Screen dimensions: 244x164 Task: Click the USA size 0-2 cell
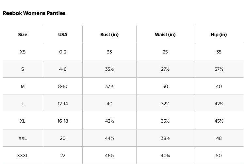[63, 52]
